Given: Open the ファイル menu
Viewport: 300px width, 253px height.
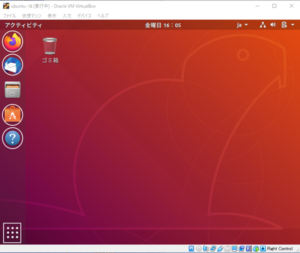Looking at the screenshot, I should coord(9,15).
